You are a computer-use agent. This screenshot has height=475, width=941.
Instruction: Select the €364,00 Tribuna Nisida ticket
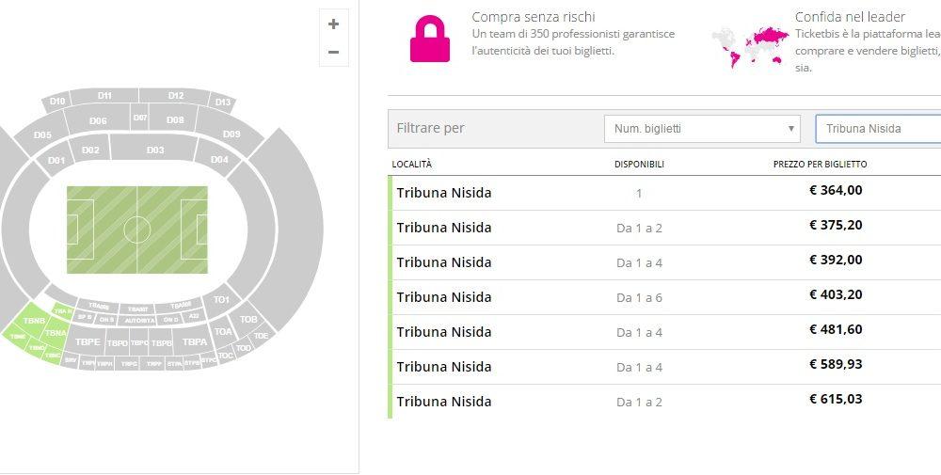pyautogui.click(x=659, y=193)
